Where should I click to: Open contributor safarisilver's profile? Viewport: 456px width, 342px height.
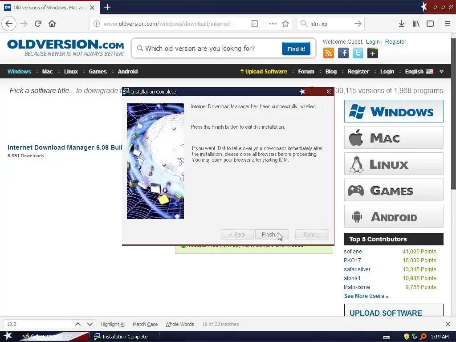[357, 269]
